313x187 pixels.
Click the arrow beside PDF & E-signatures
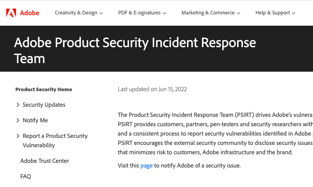[x=165, y=13]
